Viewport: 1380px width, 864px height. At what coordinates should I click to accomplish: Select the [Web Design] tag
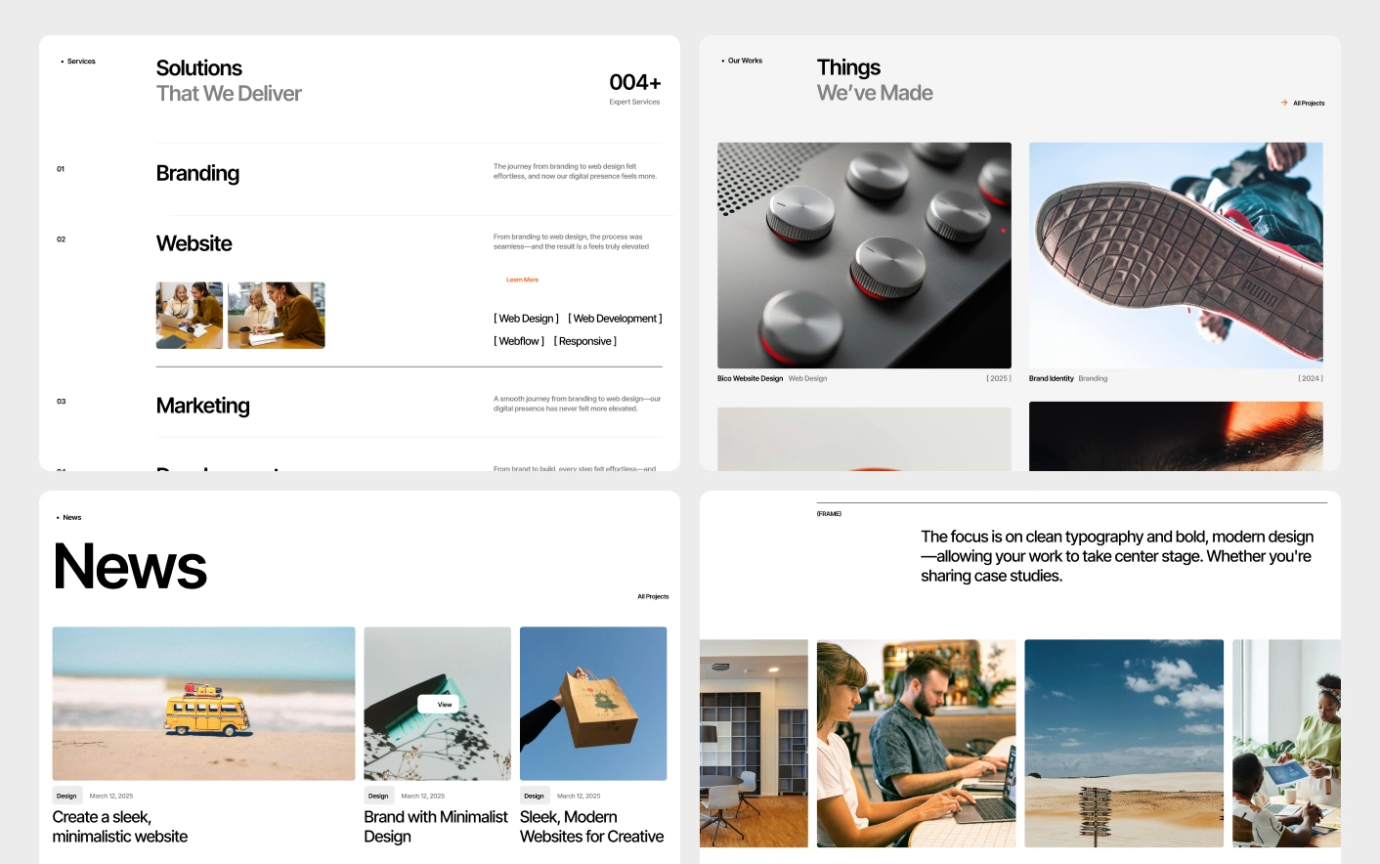pyautogui.click(x=526, y=319)
